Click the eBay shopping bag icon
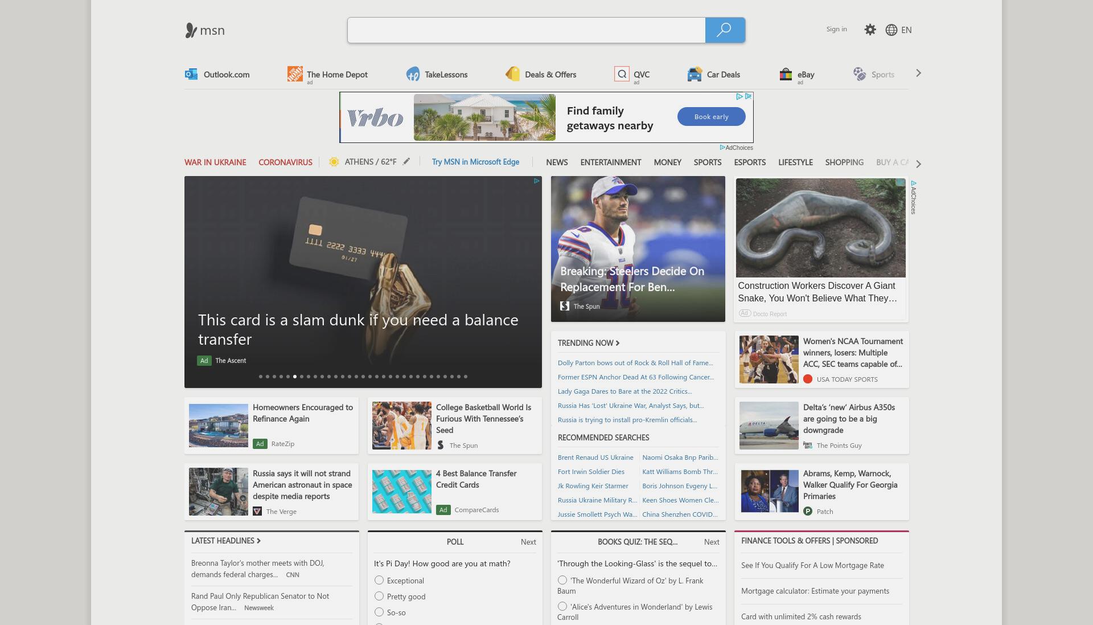Screen dimensions: 1093x625 (786, 74)
